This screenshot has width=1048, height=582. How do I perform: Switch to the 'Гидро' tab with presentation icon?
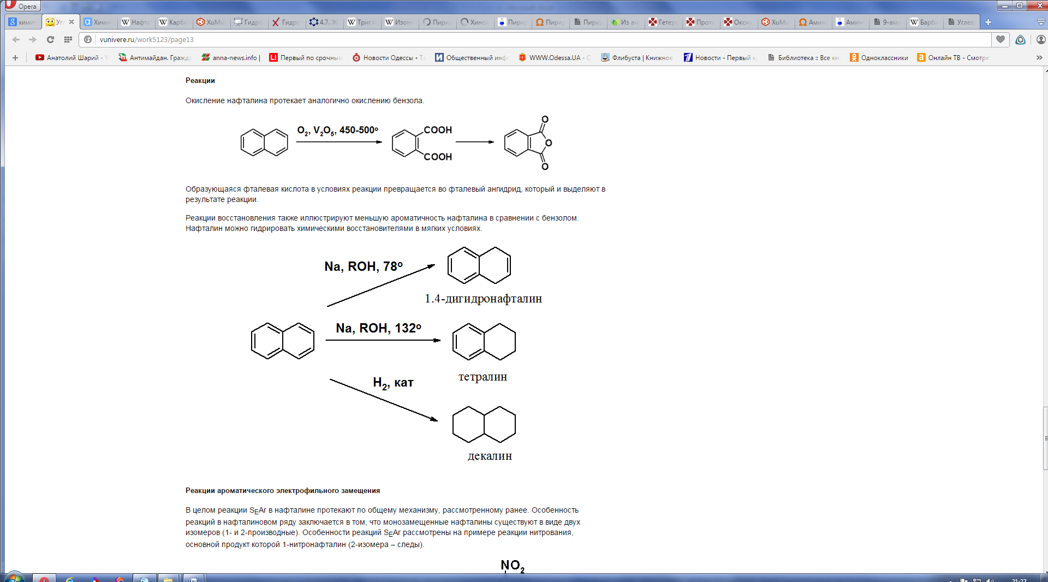pyautogui.click(x=249, y=22)
